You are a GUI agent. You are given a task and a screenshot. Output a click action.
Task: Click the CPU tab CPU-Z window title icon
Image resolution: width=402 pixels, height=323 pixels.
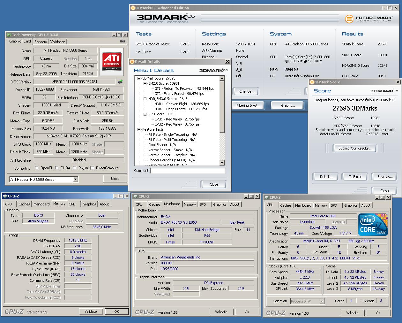click(266, 197)
